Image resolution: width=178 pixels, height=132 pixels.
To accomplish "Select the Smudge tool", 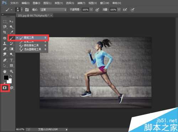I will click(x=5, y=54).
